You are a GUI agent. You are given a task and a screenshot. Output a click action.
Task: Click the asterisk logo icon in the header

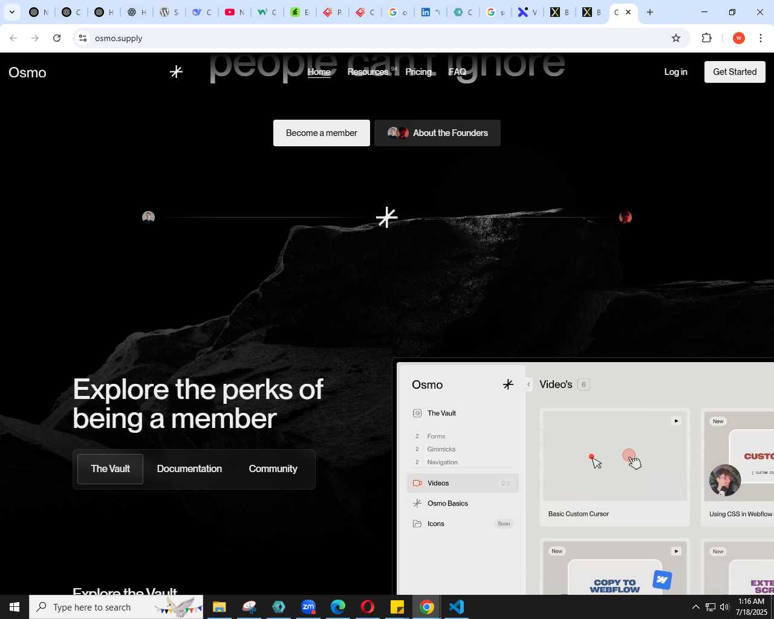pyautogui.click(x=176, y=72)
